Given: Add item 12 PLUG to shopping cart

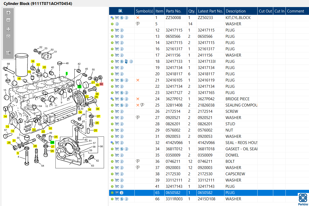Looking at the screenshot, I should tap(117, 30).
